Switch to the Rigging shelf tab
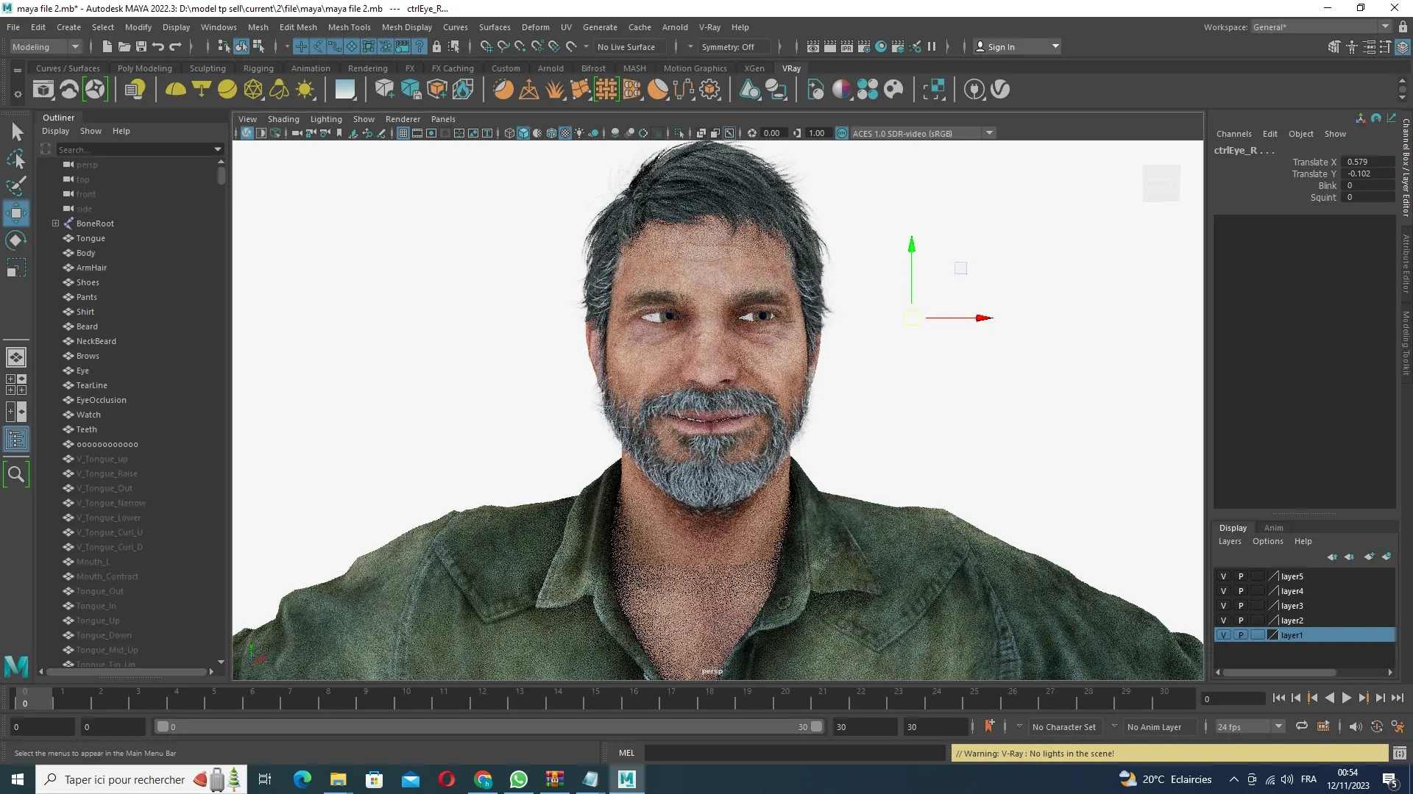Viewport: 1413px width, 794px height. pyautogui.click(x=258, y=68)
